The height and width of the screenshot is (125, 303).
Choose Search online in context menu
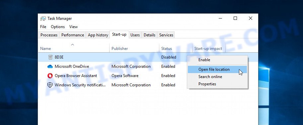click(x=217, y=77)
